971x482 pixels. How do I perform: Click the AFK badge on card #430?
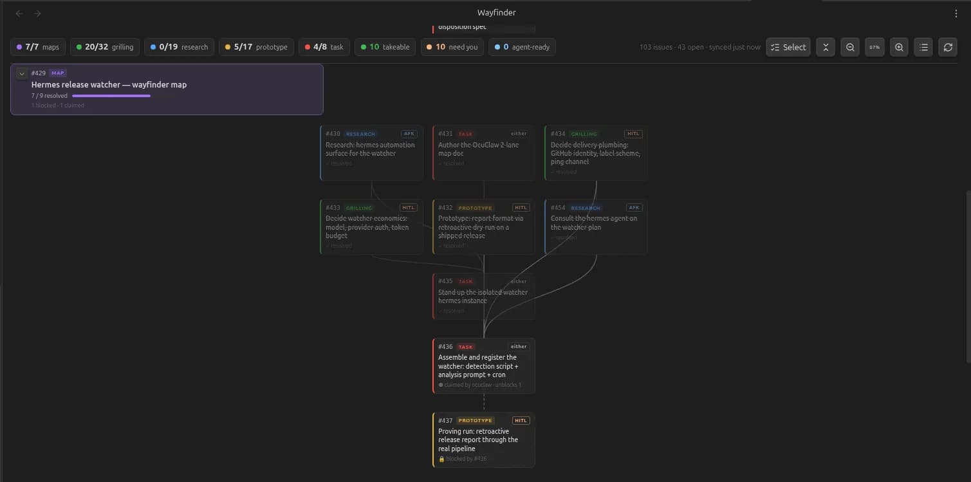[409, 134]
